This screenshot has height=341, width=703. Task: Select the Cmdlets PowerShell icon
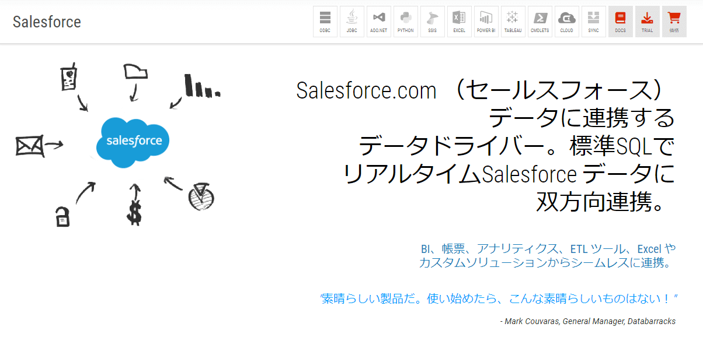click(540, 22)
